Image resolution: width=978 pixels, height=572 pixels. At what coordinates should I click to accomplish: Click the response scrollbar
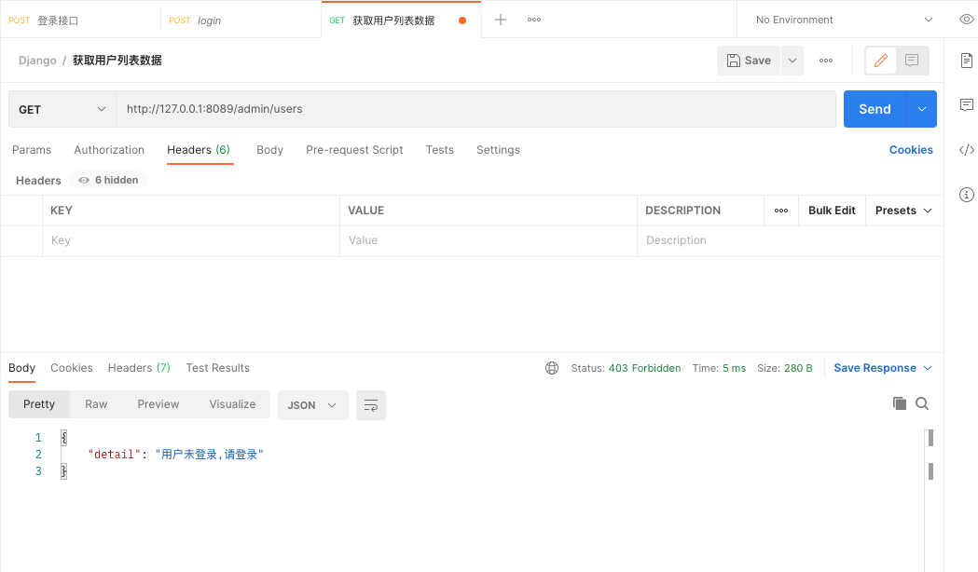click(x=930, y=498)
